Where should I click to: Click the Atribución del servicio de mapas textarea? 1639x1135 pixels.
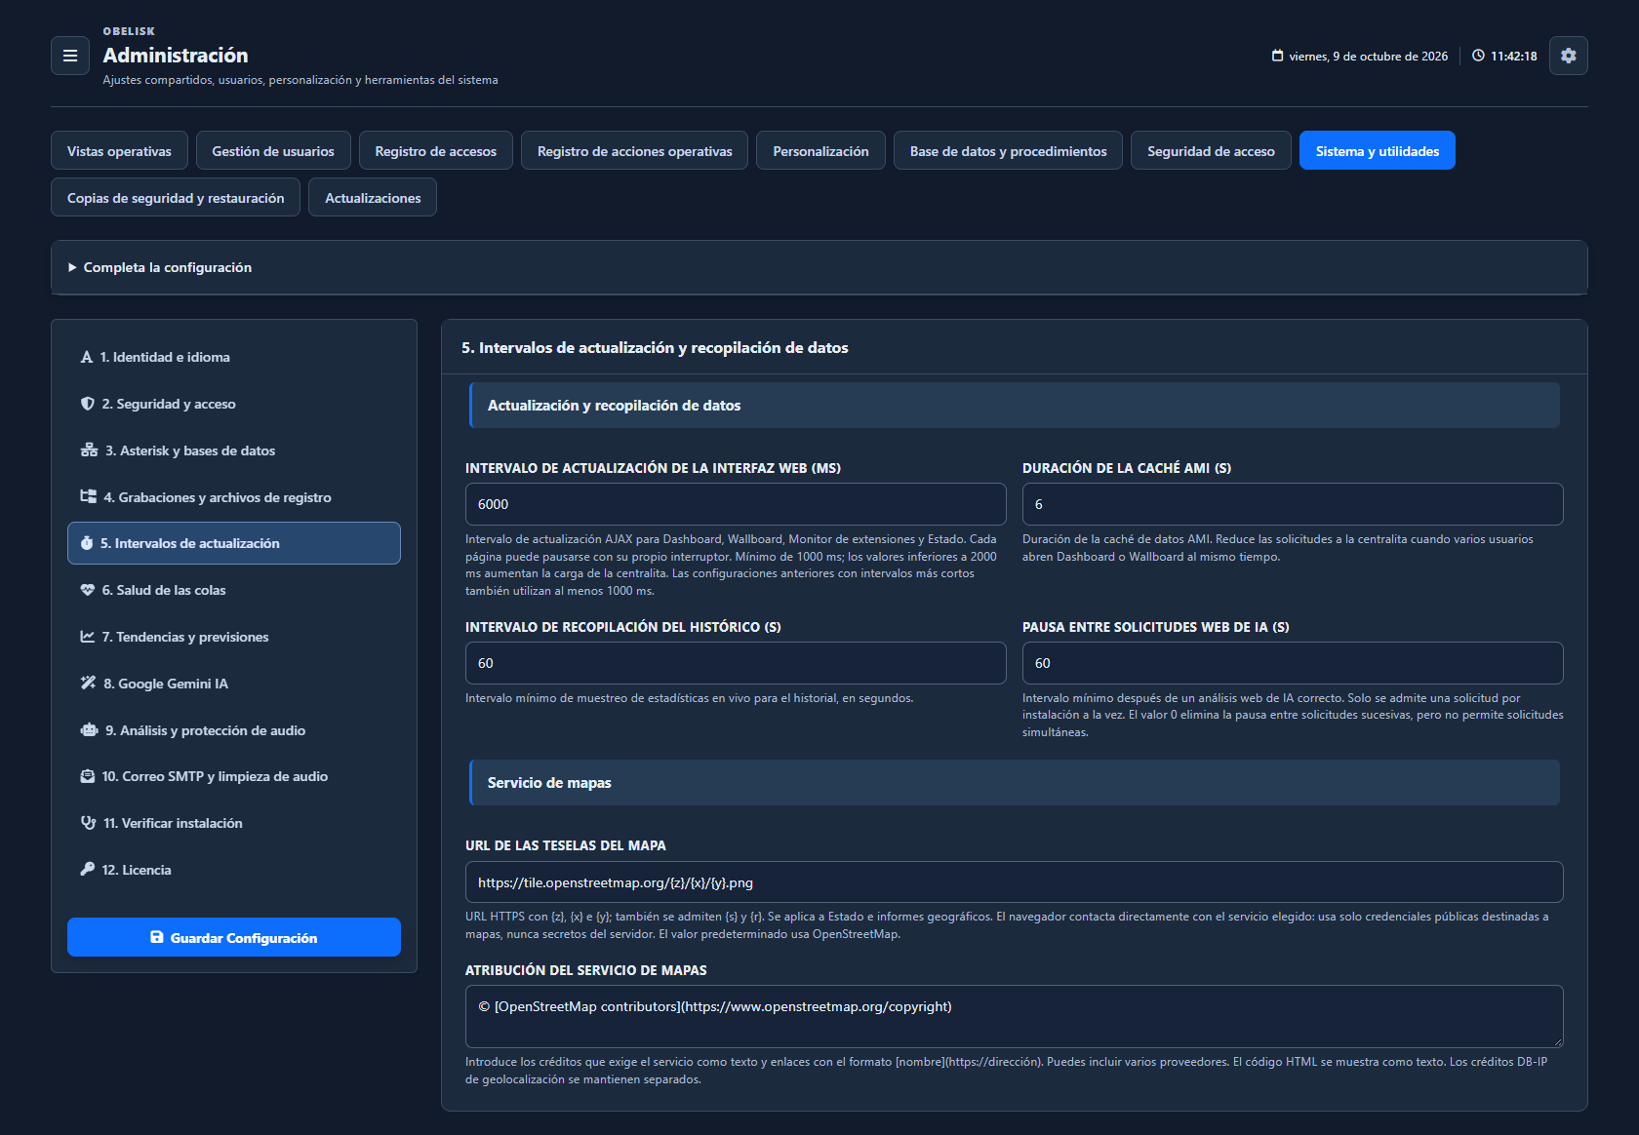pyautogui.click(x=1015, y=1016)
